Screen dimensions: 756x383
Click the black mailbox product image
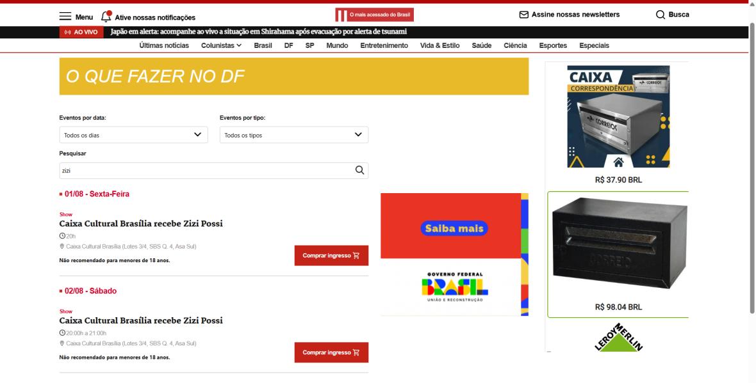[619, 244]
